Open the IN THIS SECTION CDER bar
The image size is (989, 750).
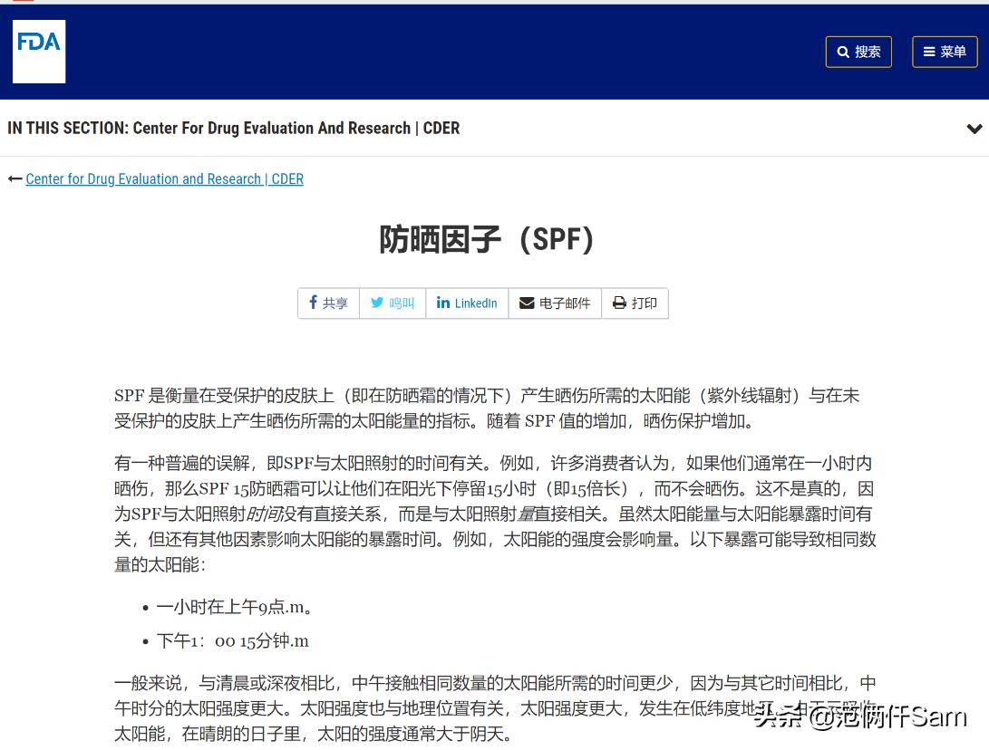pos(234,129)
